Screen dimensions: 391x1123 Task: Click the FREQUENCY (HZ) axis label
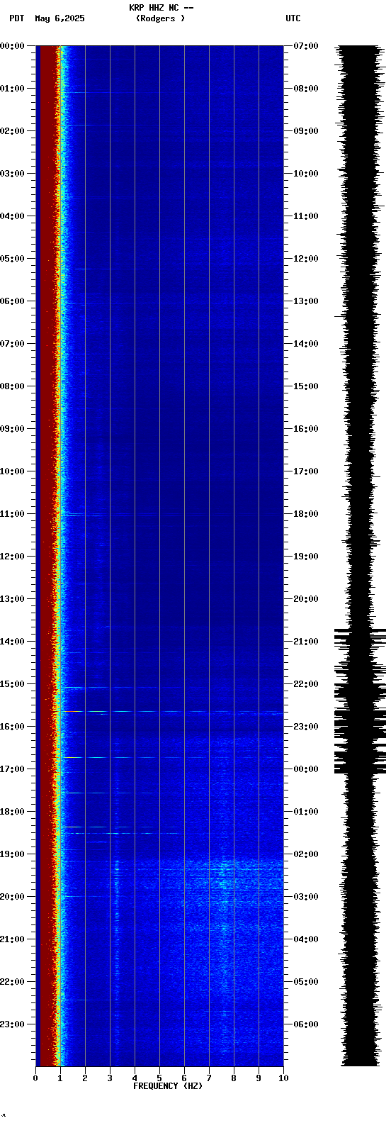pyautogui.click(x=168, y=1086)
